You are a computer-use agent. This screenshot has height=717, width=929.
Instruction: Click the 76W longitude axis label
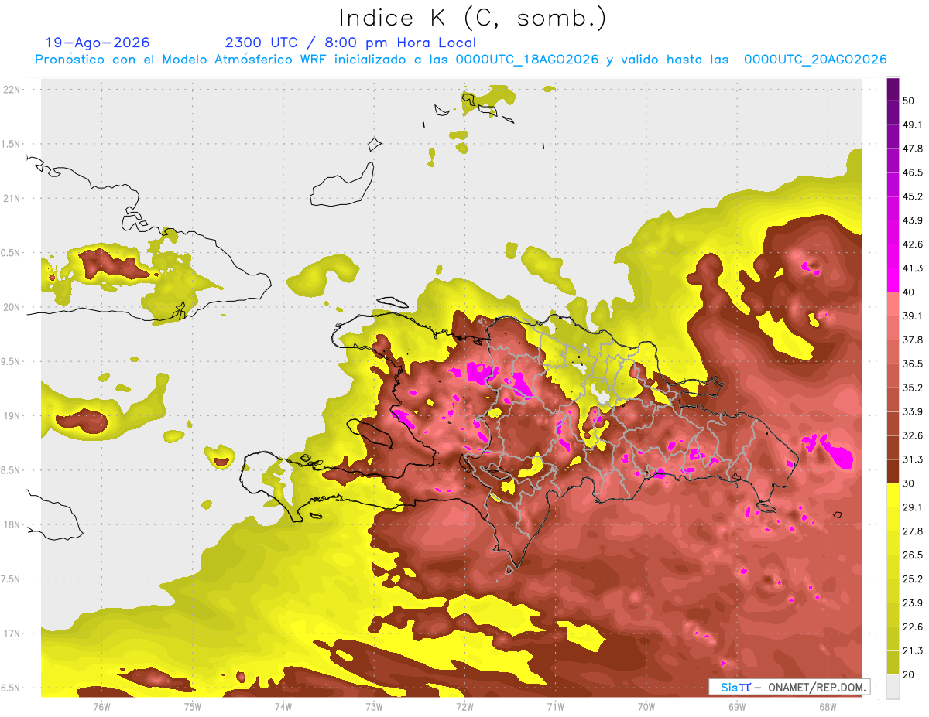tap(101, 707)
